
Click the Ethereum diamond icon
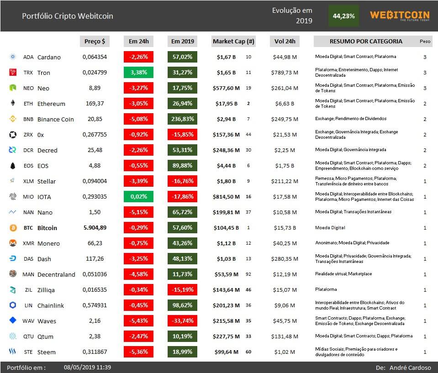pos(13,103)
